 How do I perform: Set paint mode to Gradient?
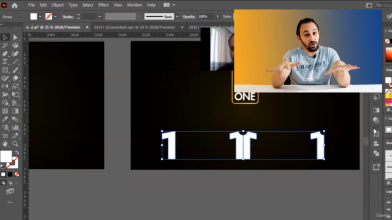tap(10, 174)
